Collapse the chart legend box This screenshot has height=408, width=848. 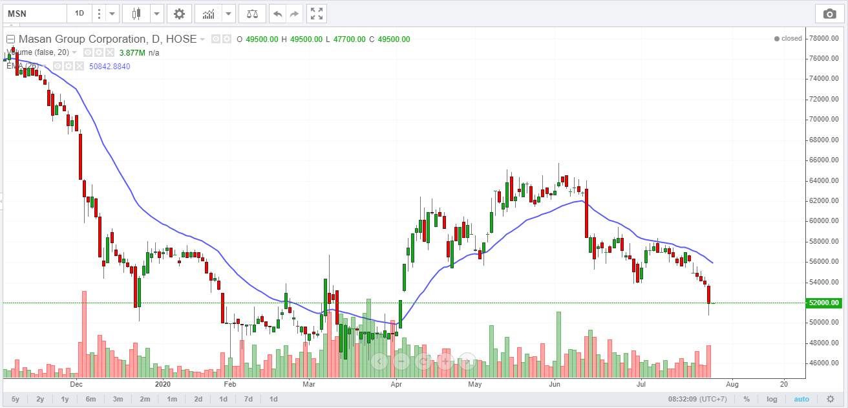coord(10,39)
